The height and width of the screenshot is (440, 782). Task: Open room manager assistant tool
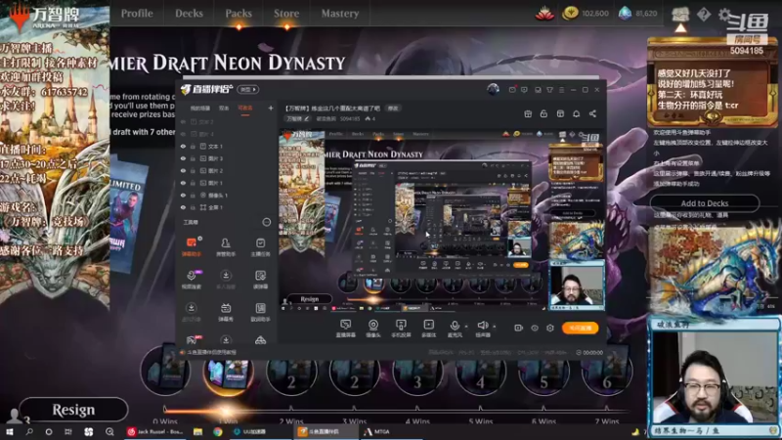[226, 246]
